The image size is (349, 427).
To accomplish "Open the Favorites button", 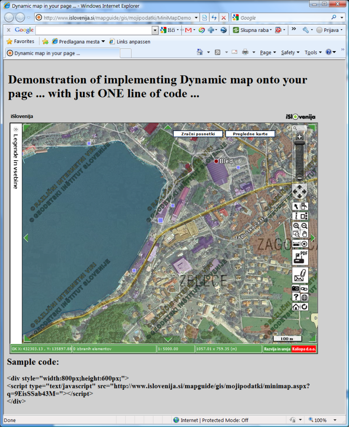I will pos(21,41).
